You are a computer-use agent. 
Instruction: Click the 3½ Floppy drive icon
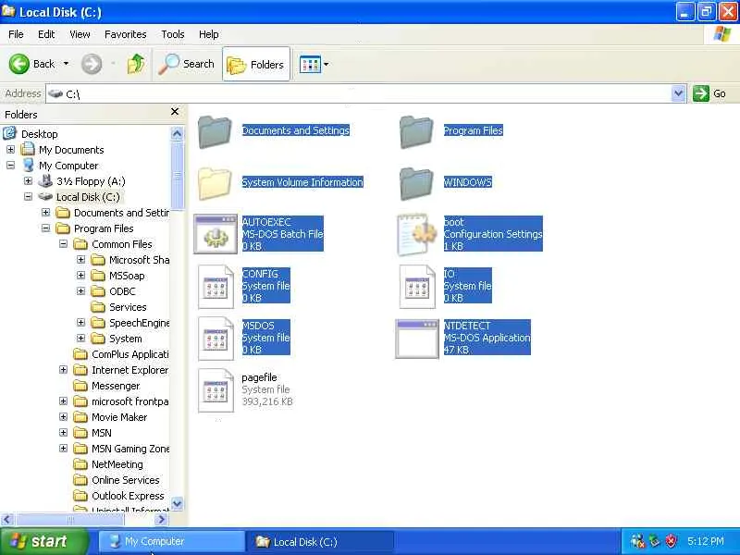point(45,181)
